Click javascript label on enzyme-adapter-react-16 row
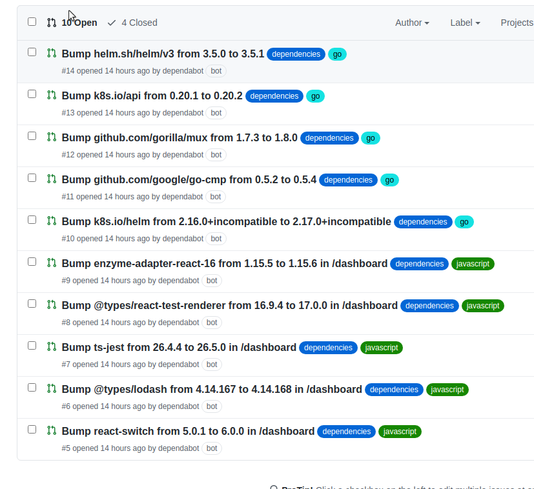Image resolution: width=534 pixels, height=489 pixels. [x=473, y=264]
